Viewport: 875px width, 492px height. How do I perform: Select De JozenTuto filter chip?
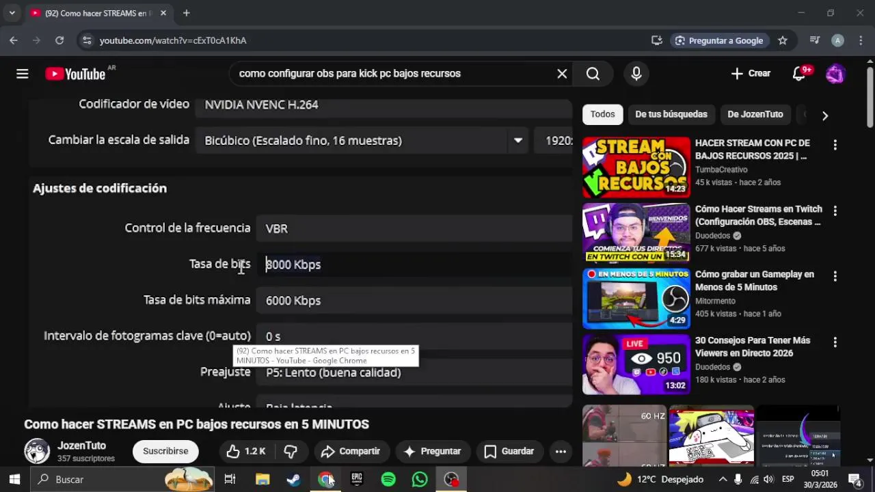point(755,114)
